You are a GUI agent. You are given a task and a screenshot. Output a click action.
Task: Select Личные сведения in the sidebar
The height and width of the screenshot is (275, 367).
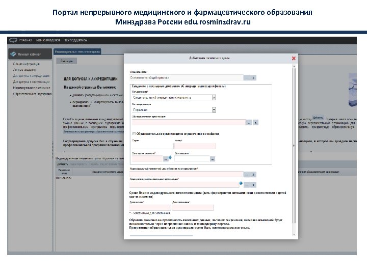pos(24,70)
